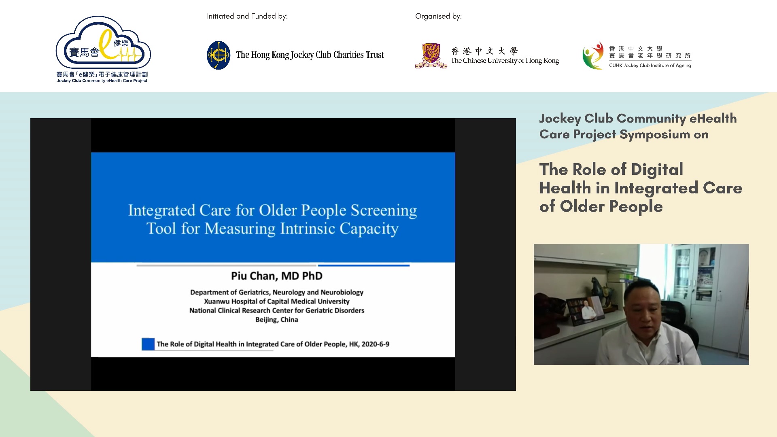Click 'Piu Chan, MD PhD' name on slide
The width and height of the screenshot is (777, 437).
tap(277, 276)
